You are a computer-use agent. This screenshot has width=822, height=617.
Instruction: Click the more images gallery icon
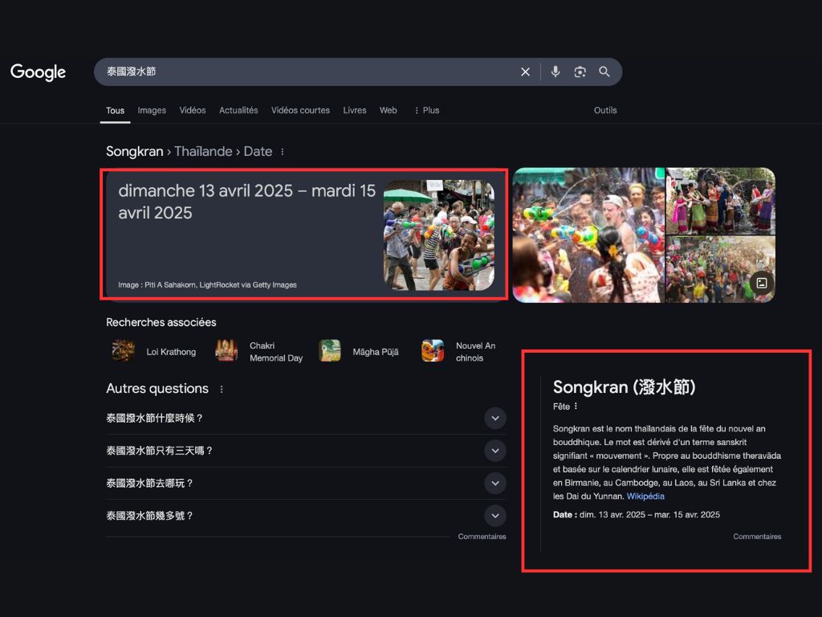pos(762,284)
